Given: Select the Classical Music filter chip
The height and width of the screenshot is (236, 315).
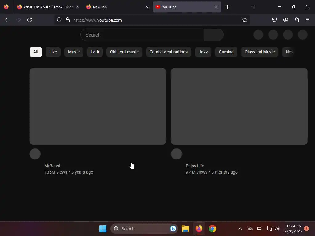Looking at the screenshot, I should click(x=260, y=52).
